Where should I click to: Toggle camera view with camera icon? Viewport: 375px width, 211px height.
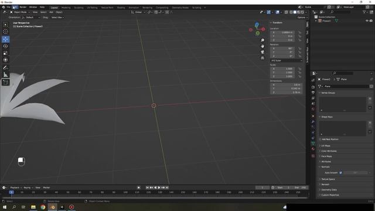[x=262, y=52]
